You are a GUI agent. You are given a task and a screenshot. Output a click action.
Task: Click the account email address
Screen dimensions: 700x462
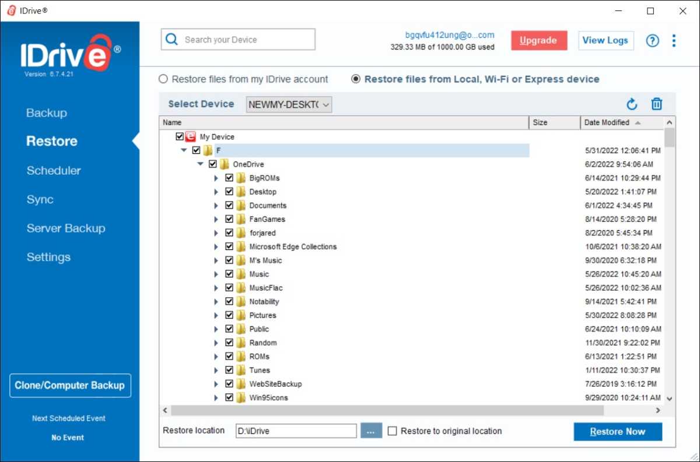[450, 35]
